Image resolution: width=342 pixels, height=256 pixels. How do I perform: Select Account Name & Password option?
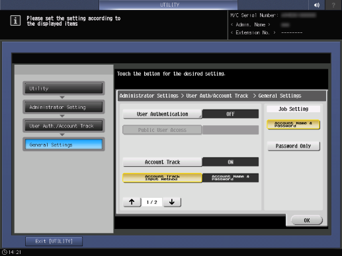click(x=293, y=125)
